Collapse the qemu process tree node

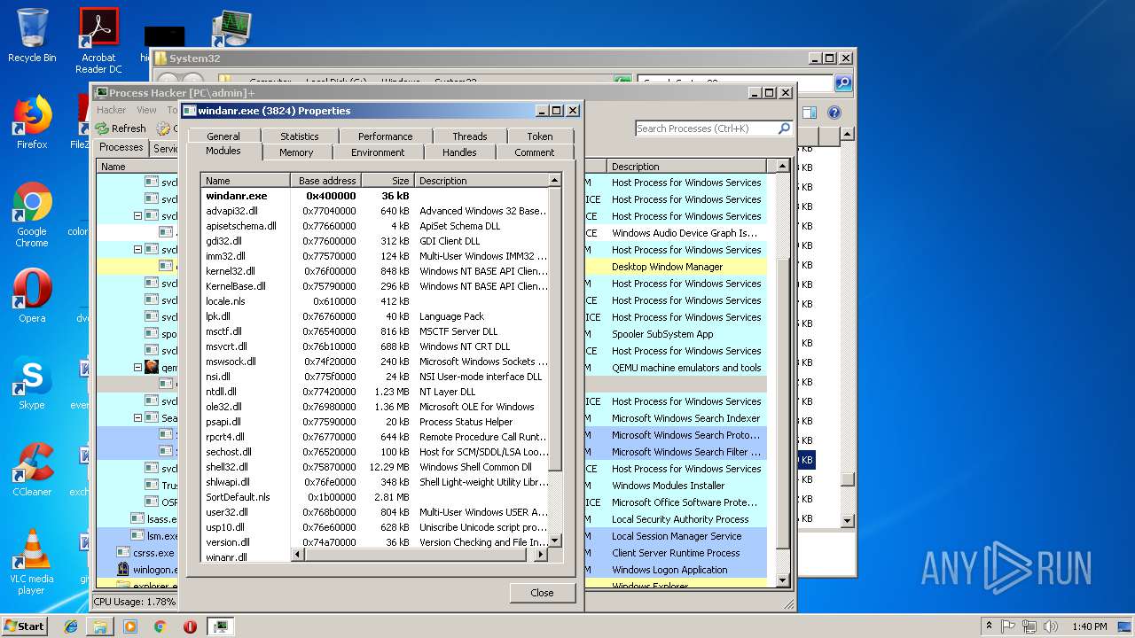pyautogui.click(x=137, y=368)
